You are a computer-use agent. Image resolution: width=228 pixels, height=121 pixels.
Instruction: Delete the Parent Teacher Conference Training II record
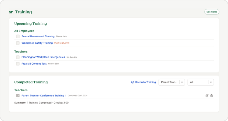click(212, 96)
